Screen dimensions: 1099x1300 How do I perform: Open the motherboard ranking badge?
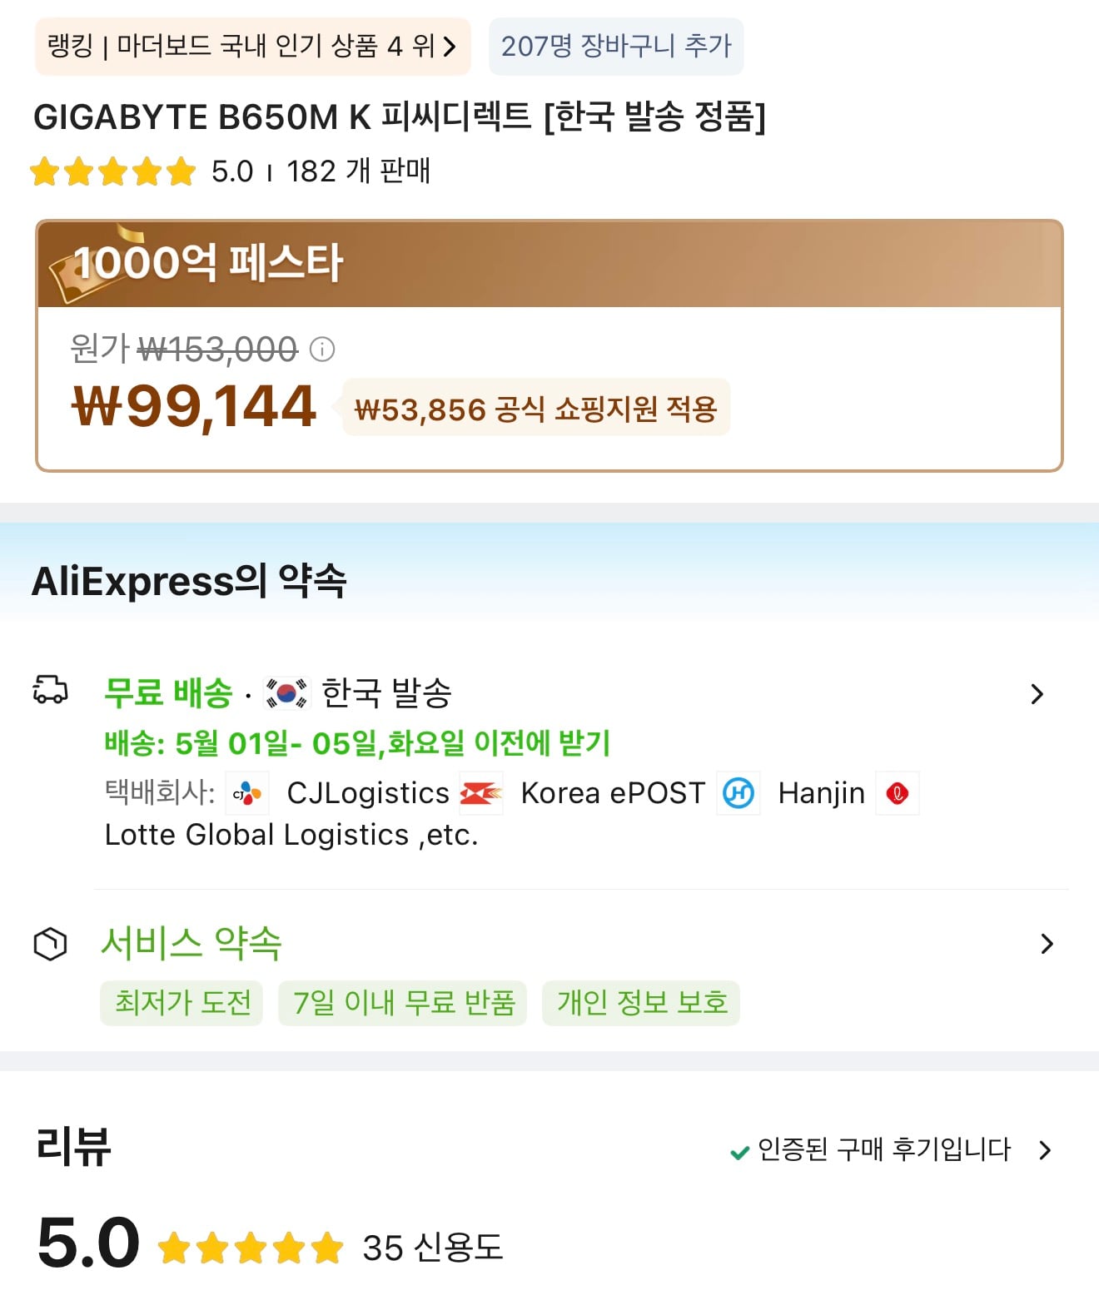[x=252, y=46]
